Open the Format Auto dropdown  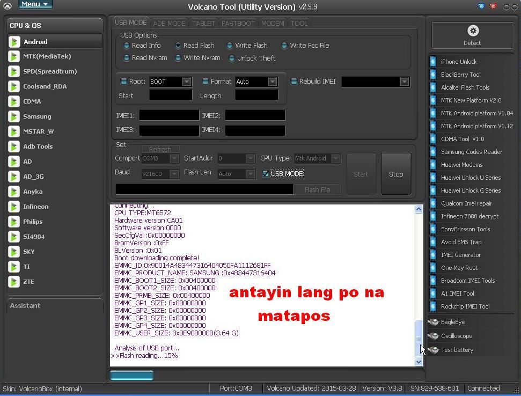coord(272,82)
